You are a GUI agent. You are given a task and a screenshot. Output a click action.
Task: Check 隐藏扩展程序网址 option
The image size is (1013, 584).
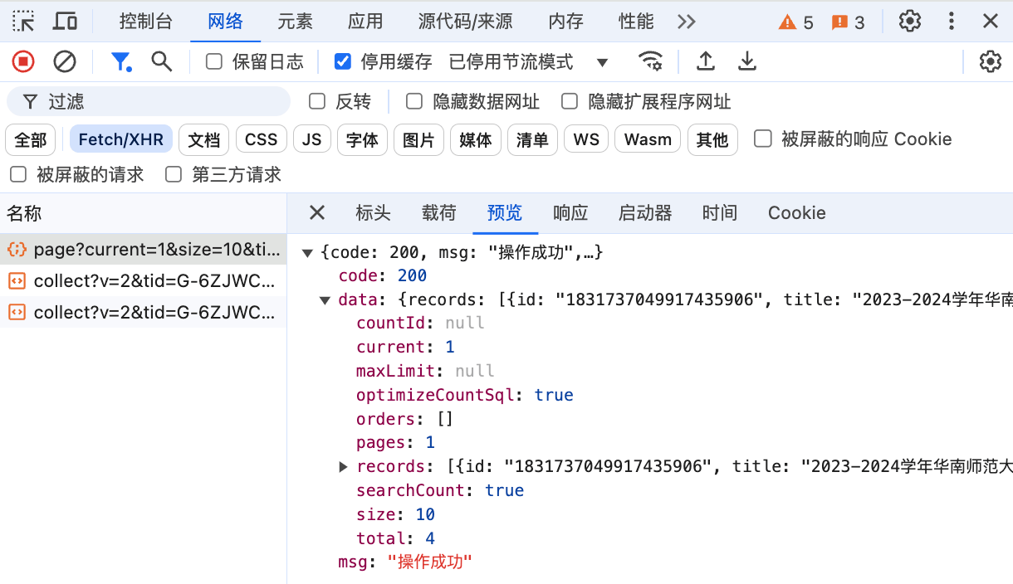click(x=570, y=102)
